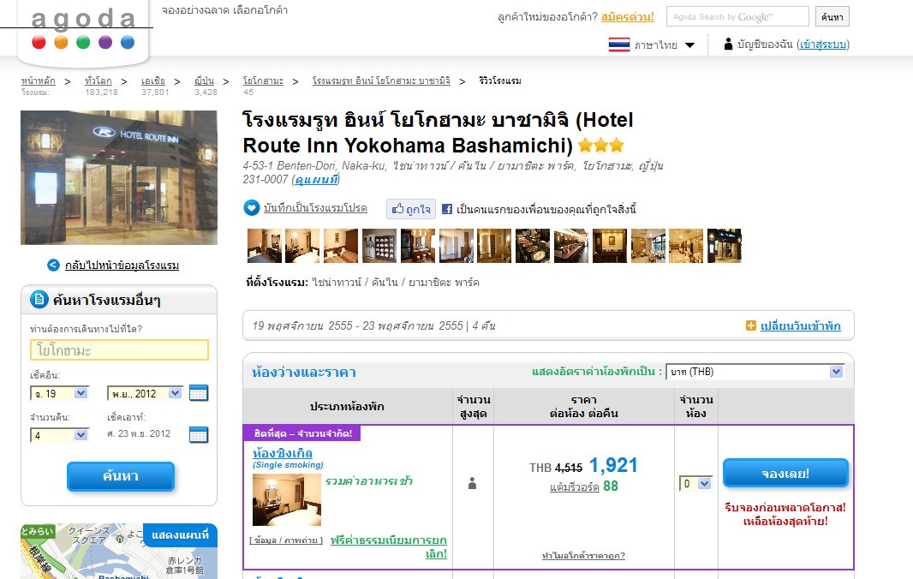The height and width of the screenshot is (579, 913).
Task: Click the tenth hotel gallery thumbnail
Action: point(610,246)
